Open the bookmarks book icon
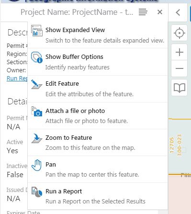 click(180, 88)
